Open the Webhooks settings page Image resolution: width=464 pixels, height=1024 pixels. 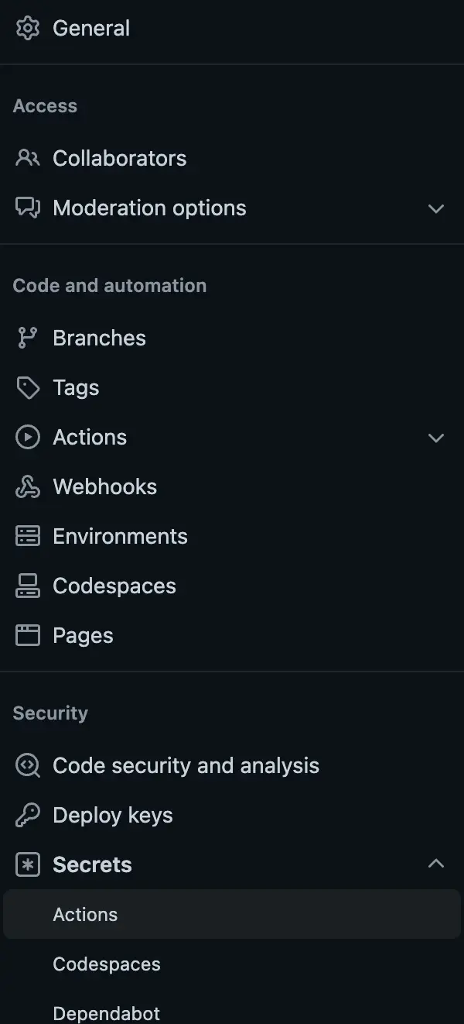click(104, 487)
